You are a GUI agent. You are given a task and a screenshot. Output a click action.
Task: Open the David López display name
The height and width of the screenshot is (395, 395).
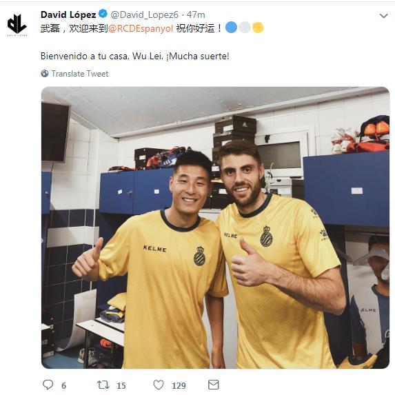pos(68,14)
